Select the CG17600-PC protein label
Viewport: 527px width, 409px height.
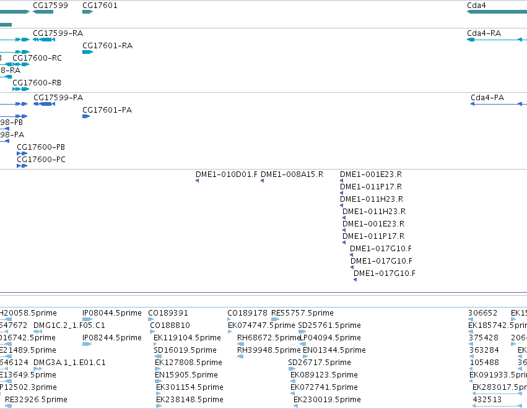coord(41,160)
